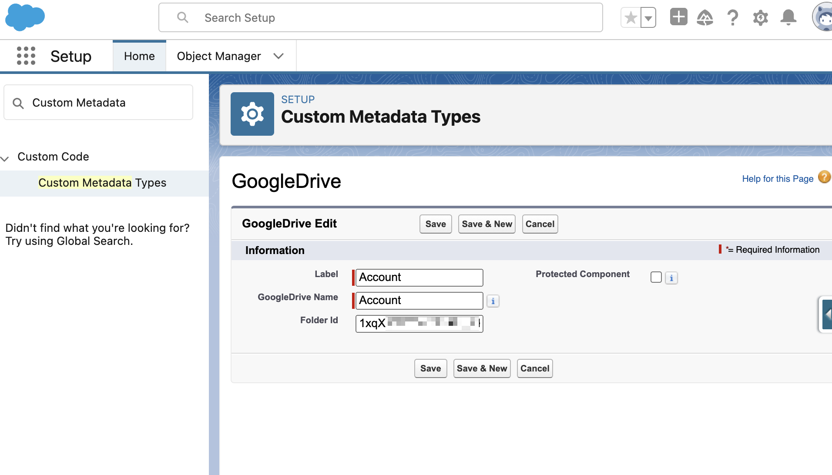The height and width of the screenshot is (475, 832).
Task: Collapse the Custom Code section
Action: [x=5, y=158]
